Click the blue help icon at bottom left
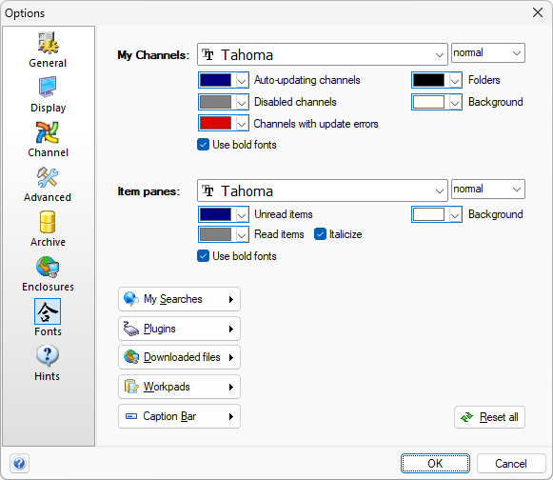This screenshot has width=553, height=480. point(19,463)
